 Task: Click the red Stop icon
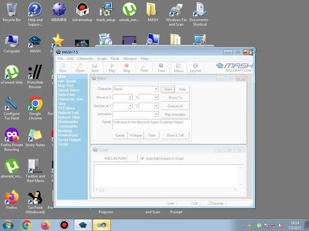pyautogui.click(x=126, y=68)
